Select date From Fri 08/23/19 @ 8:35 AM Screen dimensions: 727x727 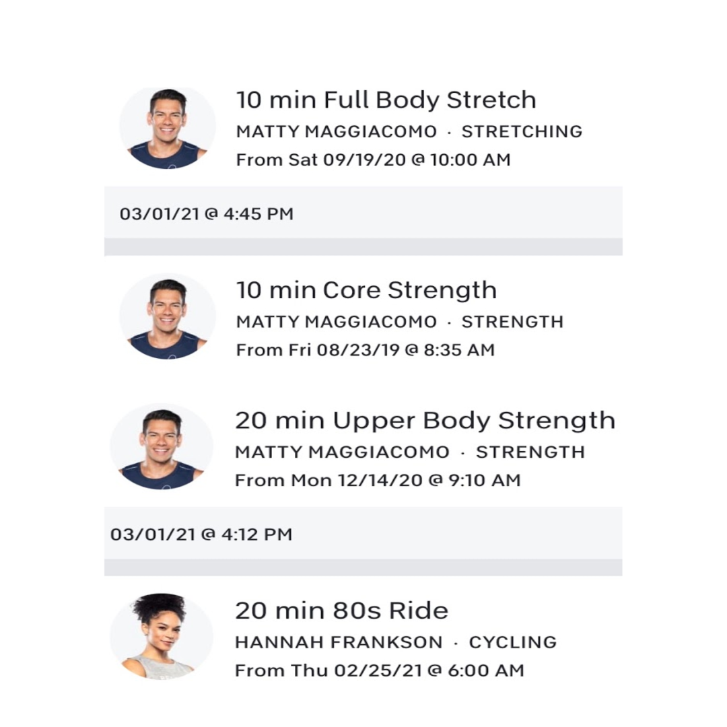point(366,350)
